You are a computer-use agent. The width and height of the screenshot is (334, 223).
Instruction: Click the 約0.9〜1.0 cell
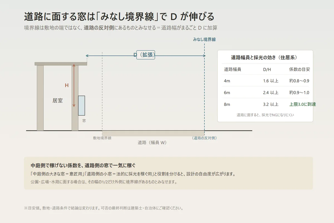pos(299,93)
